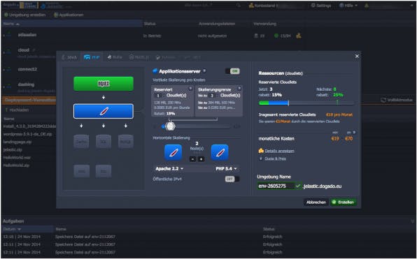Switch to the Python tab
Viewport: 417px width, 259px height.
pyautogui.click(x=165, y=57)
